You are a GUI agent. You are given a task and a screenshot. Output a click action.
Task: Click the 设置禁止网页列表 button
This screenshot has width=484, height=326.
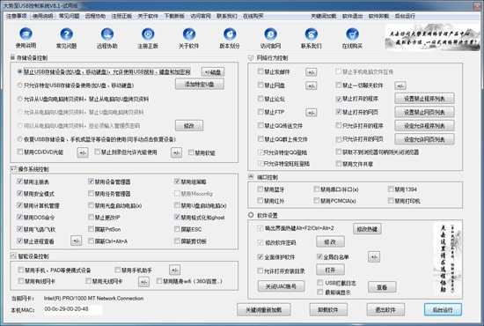(424, 112)
